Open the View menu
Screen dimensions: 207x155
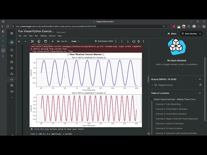[x=31, y=36]
